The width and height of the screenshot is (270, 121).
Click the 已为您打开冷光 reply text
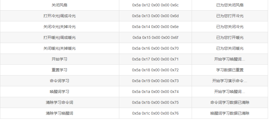tap(230, 16)
